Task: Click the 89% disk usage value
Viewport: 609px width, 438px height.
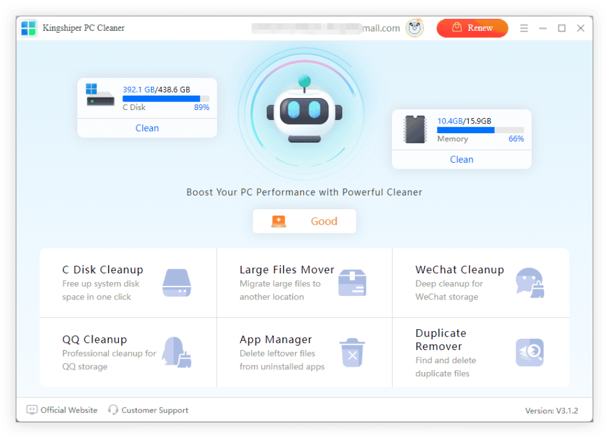Action: coord(202,108)
